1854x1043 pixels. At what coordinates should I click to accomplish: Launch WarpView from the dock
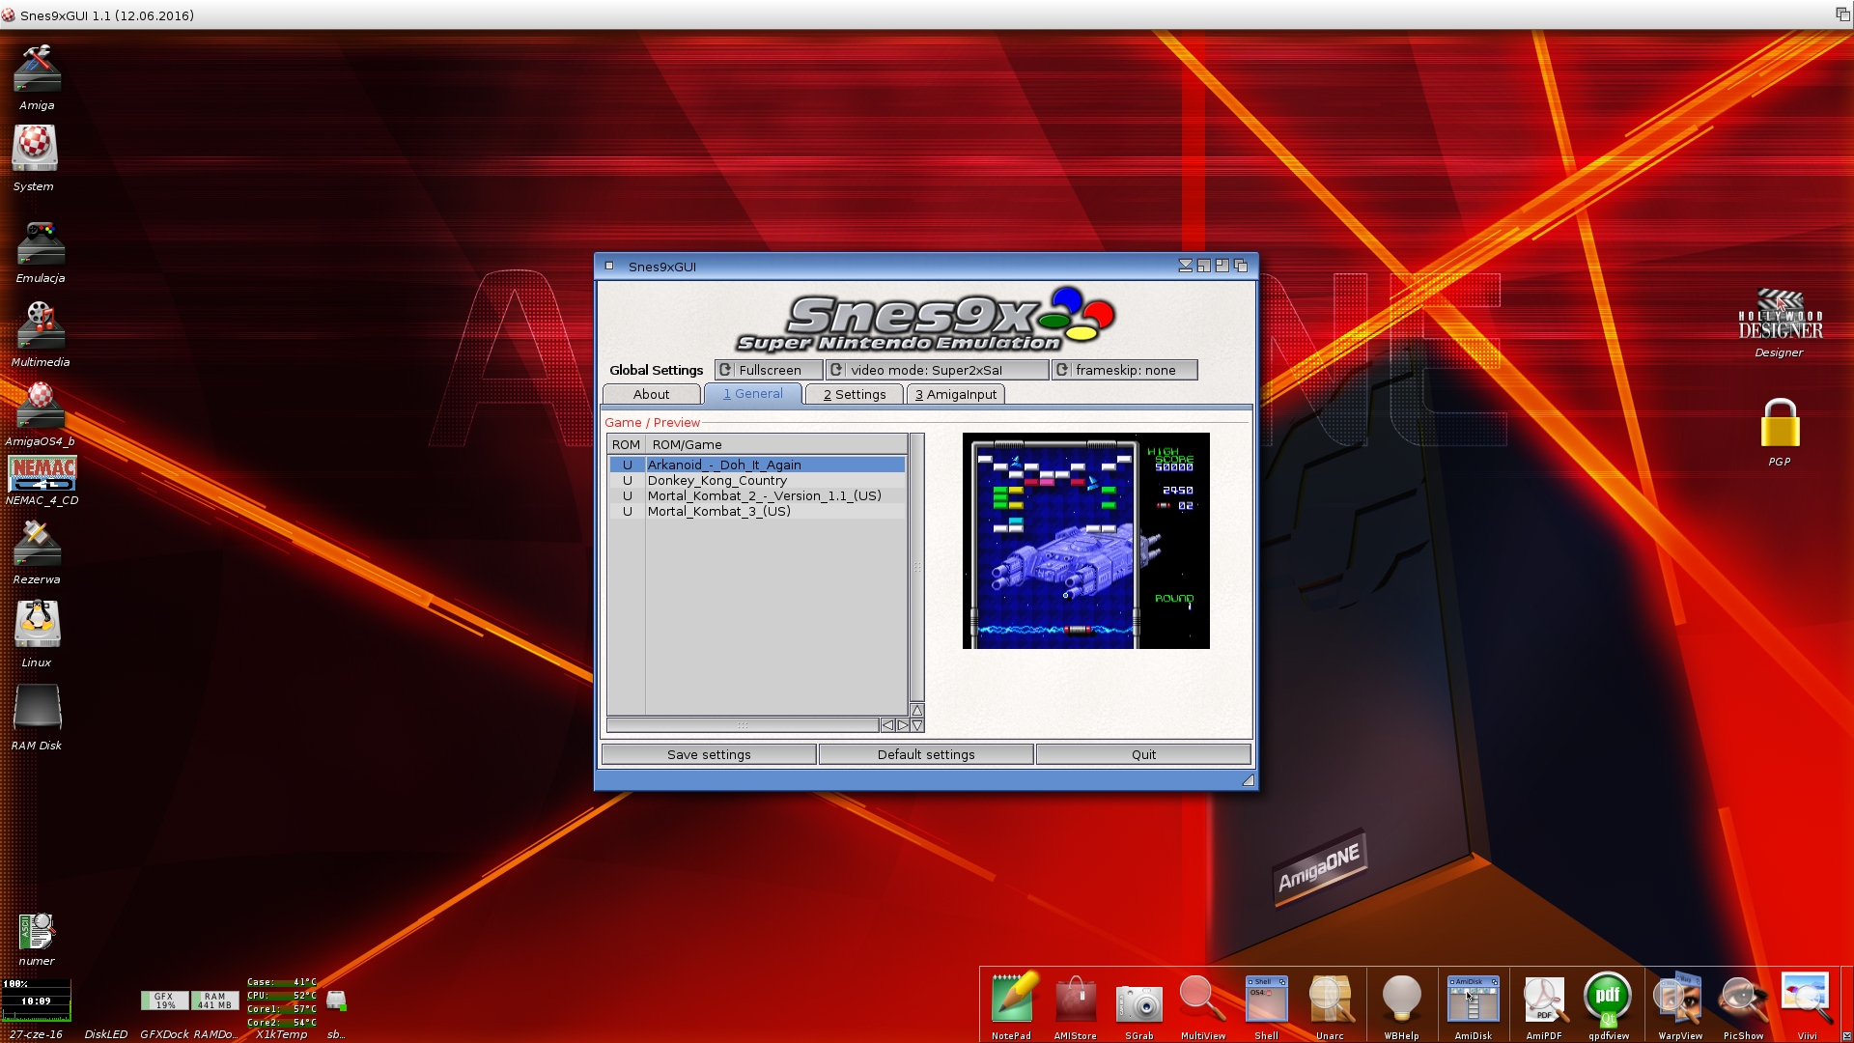[1678, 999]
